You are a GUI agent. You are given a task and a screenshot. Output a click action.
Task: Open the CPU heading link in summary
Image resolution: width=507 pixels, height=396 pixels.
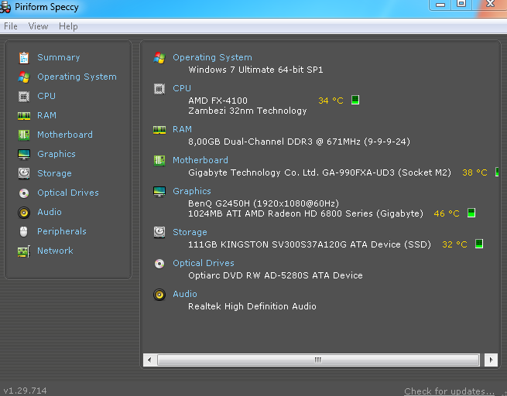click(x=182, y=88)
